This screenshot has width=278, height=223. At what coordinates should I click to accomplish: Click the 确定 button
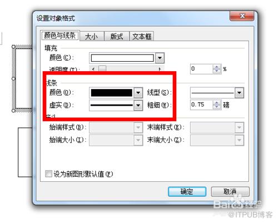pos(187,191)
